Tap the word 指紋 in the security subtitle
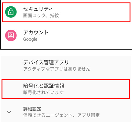This screenshot has width=132, height=123. tap(54, 16)
